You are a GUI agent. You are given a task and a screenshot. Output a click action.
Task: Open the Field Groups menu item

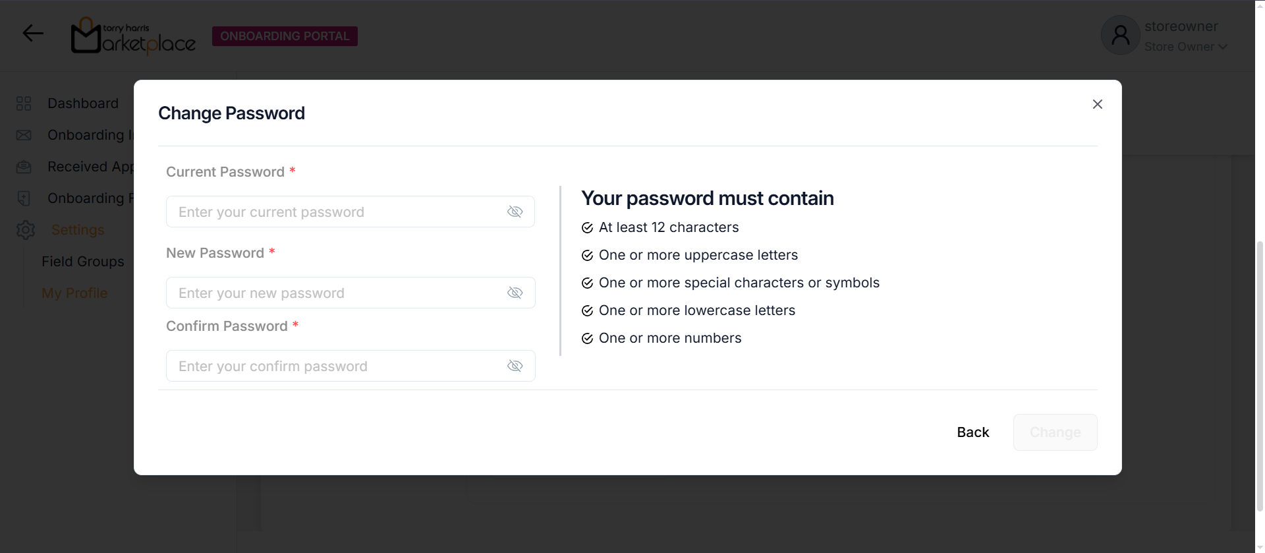pyautogui.click(x=83, y=262)
